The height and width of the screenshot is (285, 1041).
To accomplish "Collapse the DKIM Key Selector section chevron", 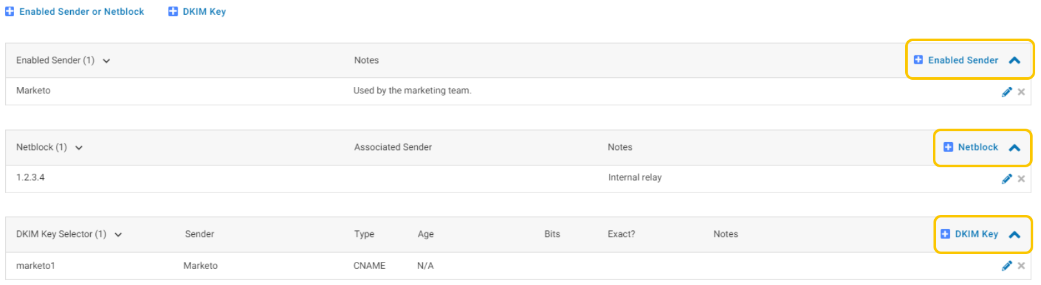I will 1015,235.
